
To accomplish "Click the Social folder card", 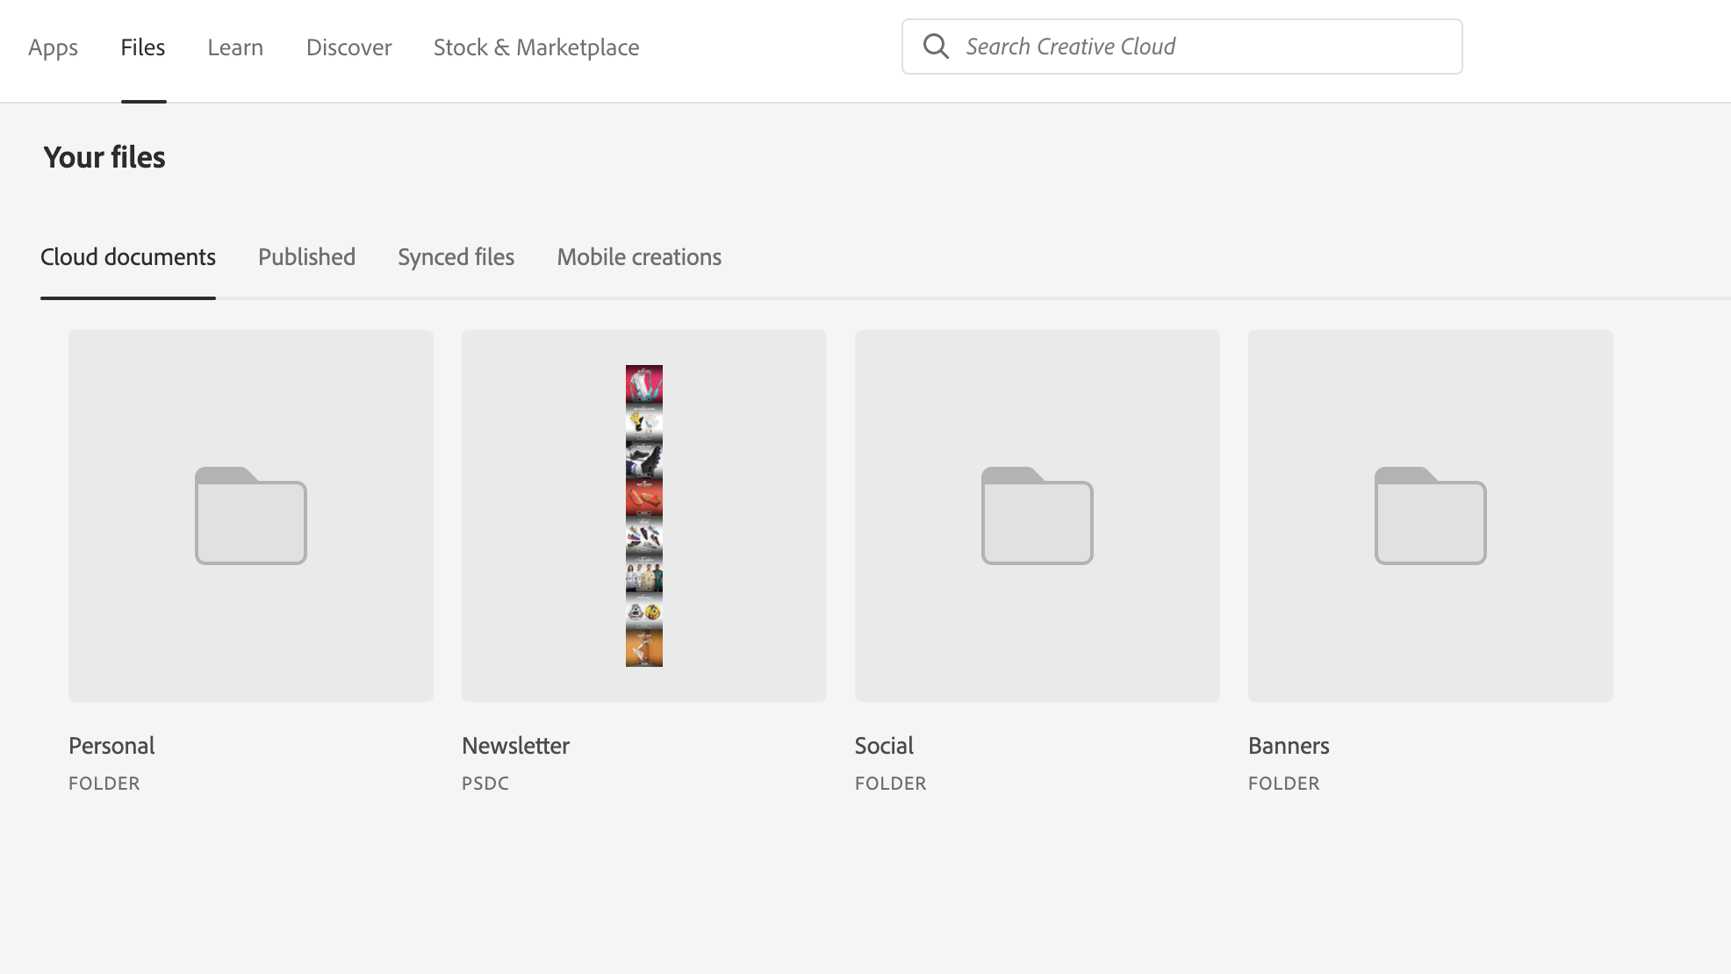I will [x=1037, y=516].
